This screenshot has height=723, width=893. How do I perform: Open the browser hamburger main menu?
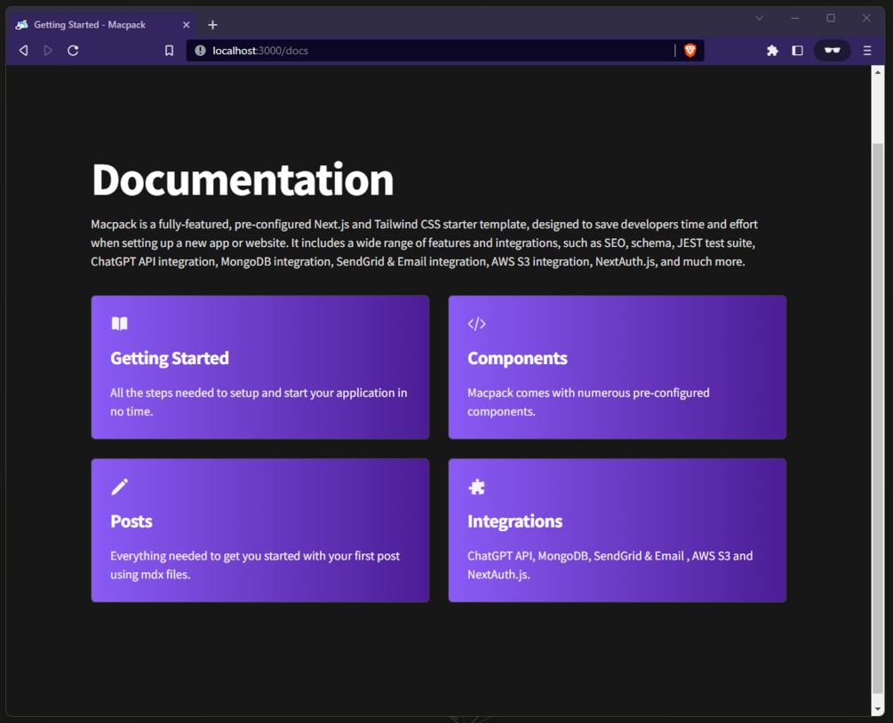pos(867,51)
